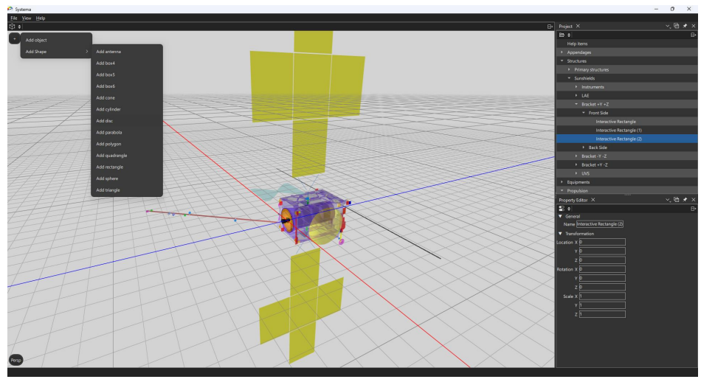Collapse the Front Side node
This screenshot has width=701, height=382.
point(584,113)
